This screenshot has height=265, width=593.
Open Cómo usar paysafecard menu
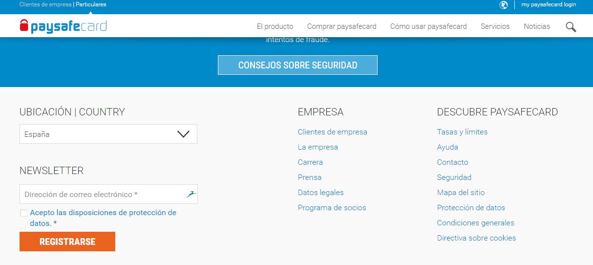pyautogui.click(x=428, y=26)
